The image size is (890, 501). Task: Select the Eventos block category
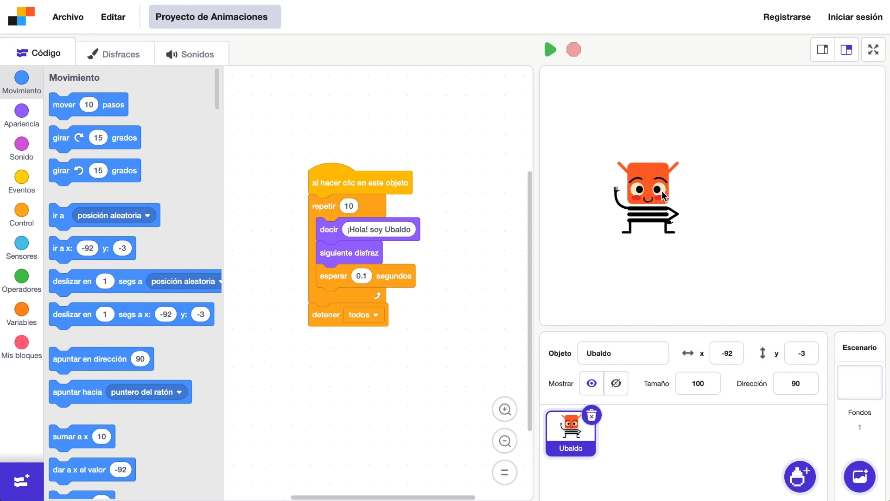(x=22, y=182)
